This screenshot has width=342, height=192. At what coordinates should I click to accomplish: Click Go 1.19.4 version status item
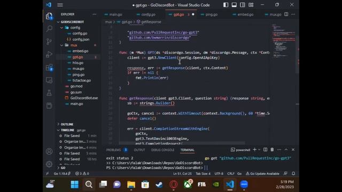(62, 174)
